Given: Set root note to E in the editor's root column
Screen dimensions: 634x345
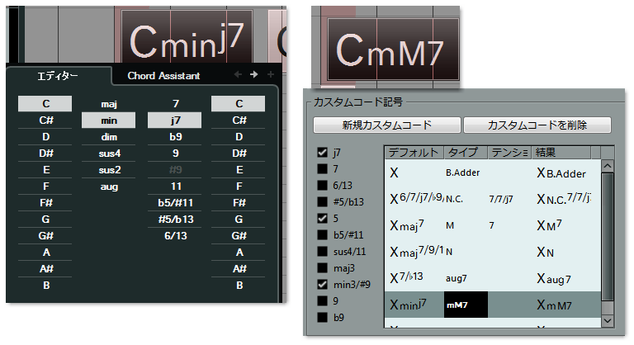Looking at the screenshot, I should click(x=45, y=170).
